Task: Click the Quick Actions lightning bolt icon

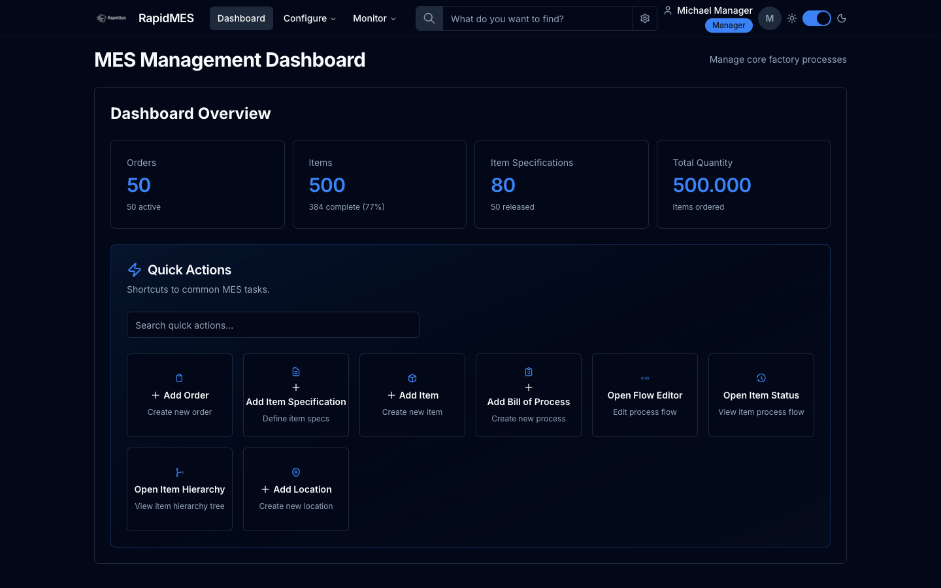Action: click(135, 270)
